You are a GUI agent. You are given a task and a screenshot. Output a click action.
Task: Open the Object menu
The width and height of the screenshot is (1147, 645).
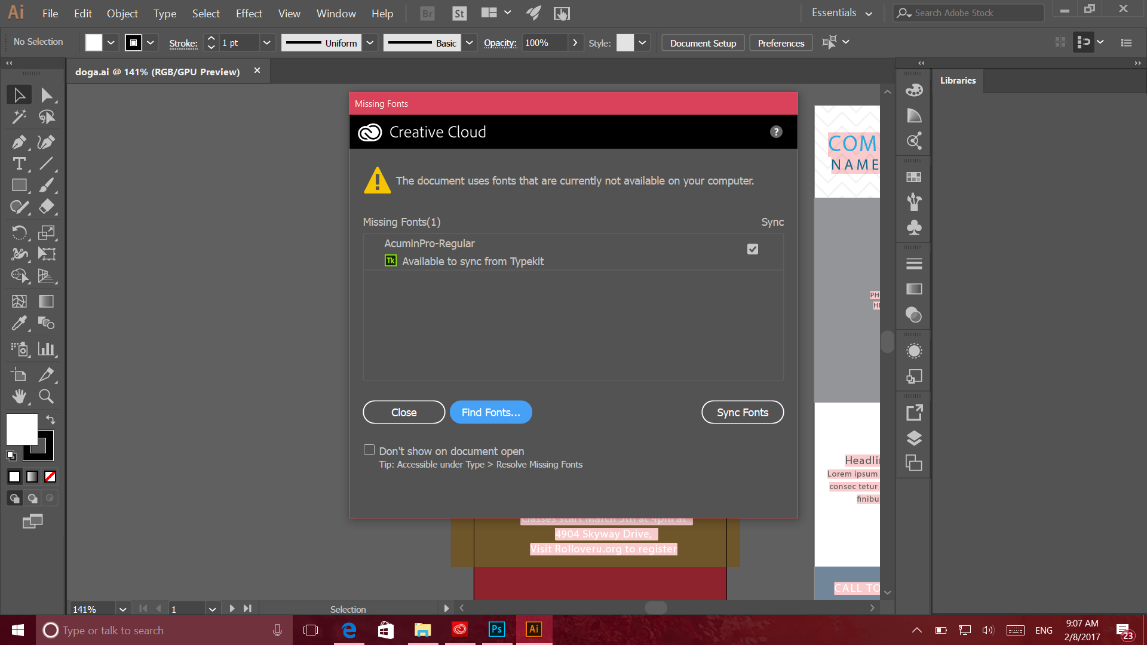[x=122, y=13]
